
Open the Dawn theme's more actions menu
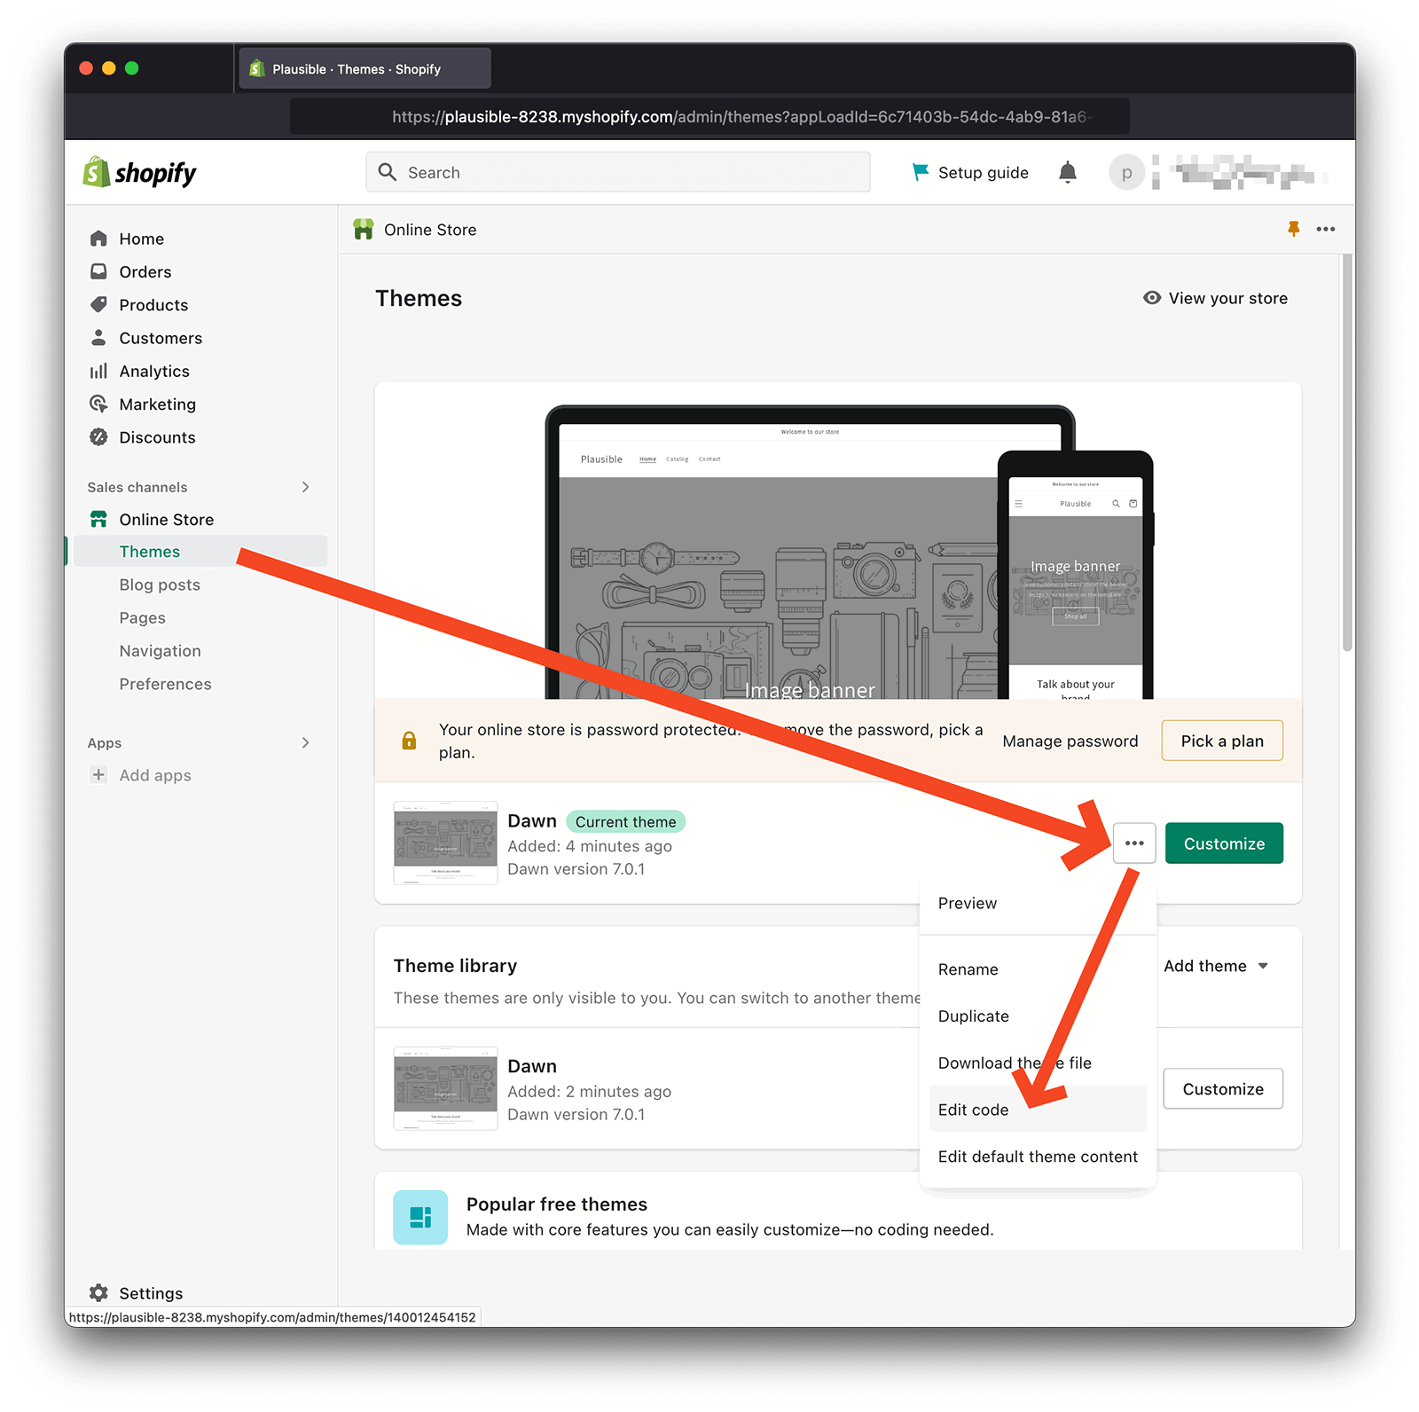[x=1134, y=843]
